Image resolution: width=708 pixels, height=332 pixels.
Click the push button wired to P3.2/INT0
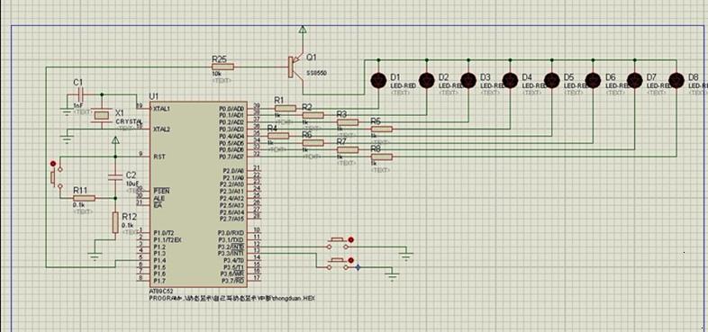point(337,243)
